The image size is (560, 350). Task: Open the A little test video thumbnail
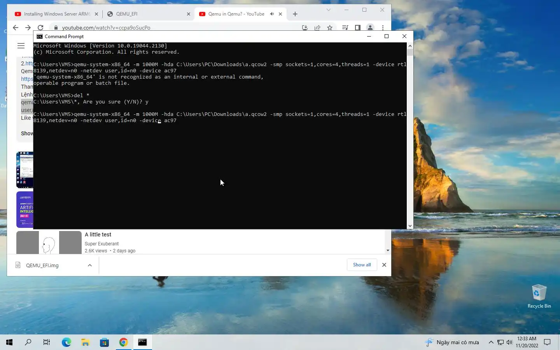pyautogui.click(x=49, y=242)
